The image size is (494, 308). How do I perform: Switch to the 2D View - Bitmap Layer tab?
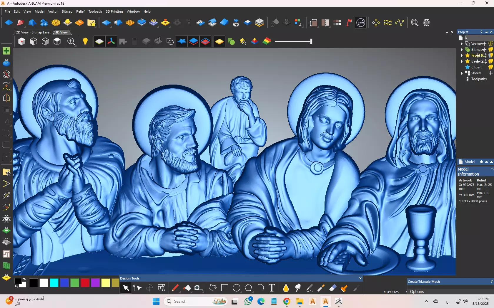33,32
